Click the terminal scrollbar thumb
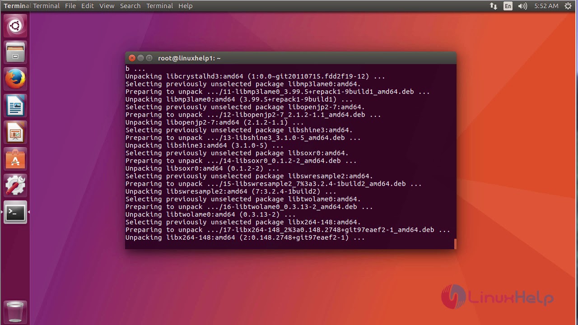The width and height of the screenshot is (578, 325). pos(455,244)
